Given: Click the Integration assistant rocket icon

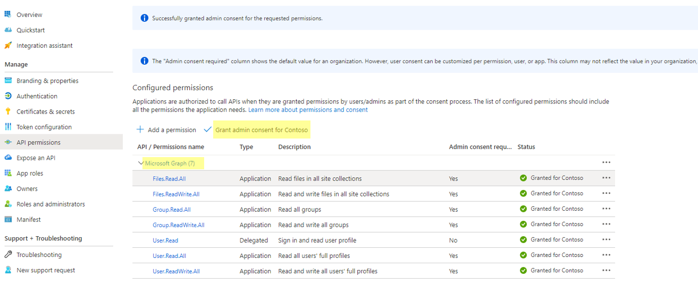Looking at the screenshot, I should pyautogui.click(x=8, y=46).
